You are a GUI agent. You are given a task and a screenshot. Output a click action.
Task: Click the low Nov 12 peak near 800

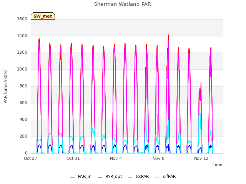(x=201, y=83)
